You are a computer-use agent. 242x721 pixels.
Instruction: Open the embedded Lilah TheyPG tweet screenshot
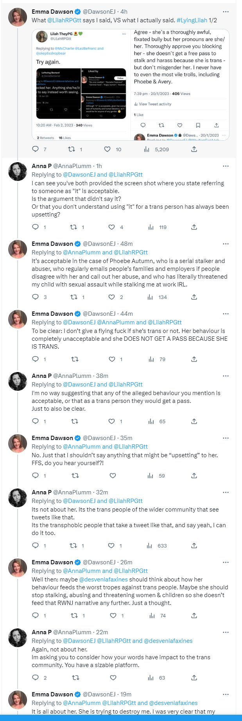click(81, 84)
